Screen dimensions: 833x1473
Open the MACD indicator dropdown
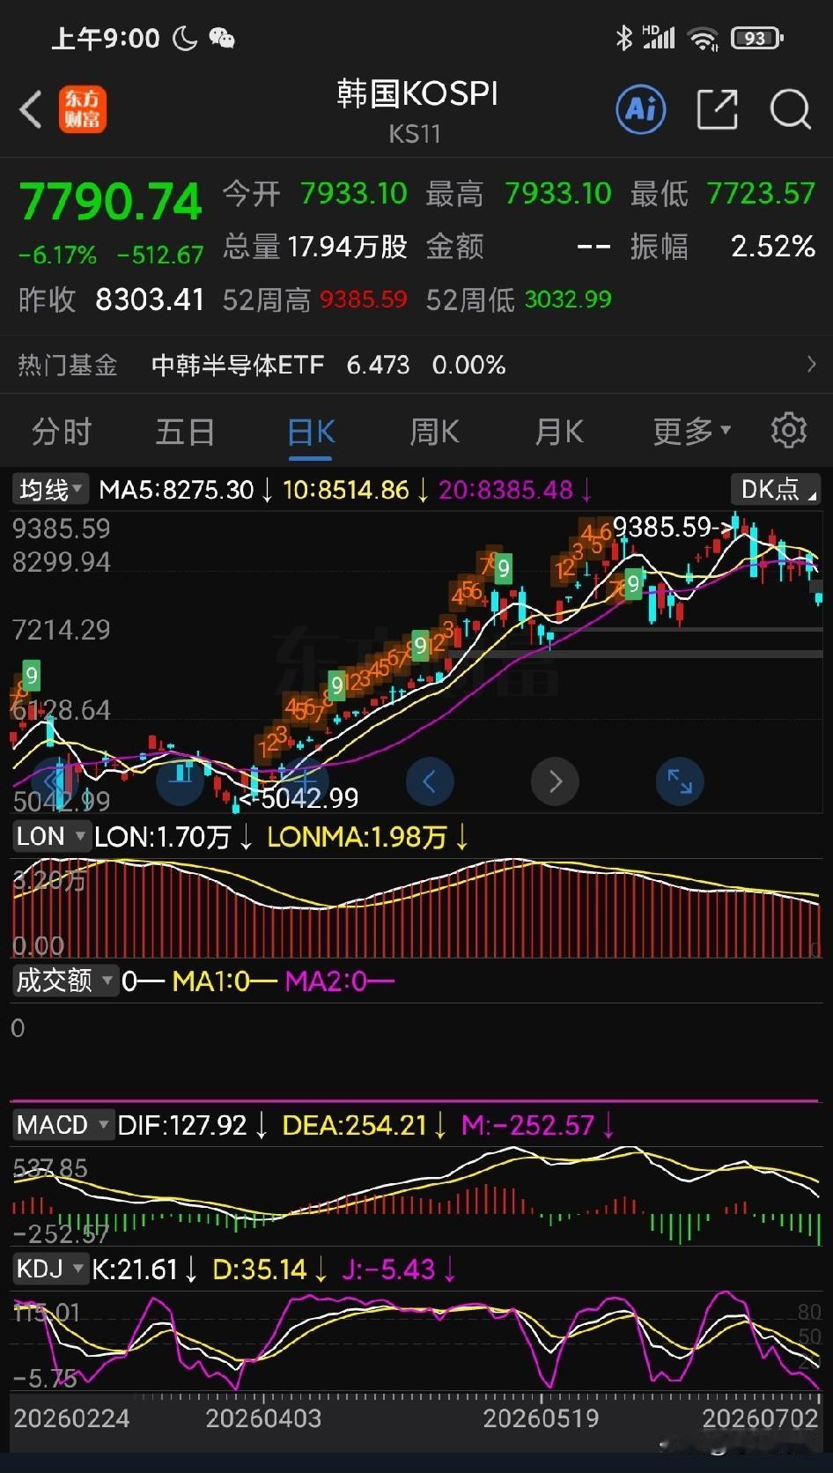63,1125
